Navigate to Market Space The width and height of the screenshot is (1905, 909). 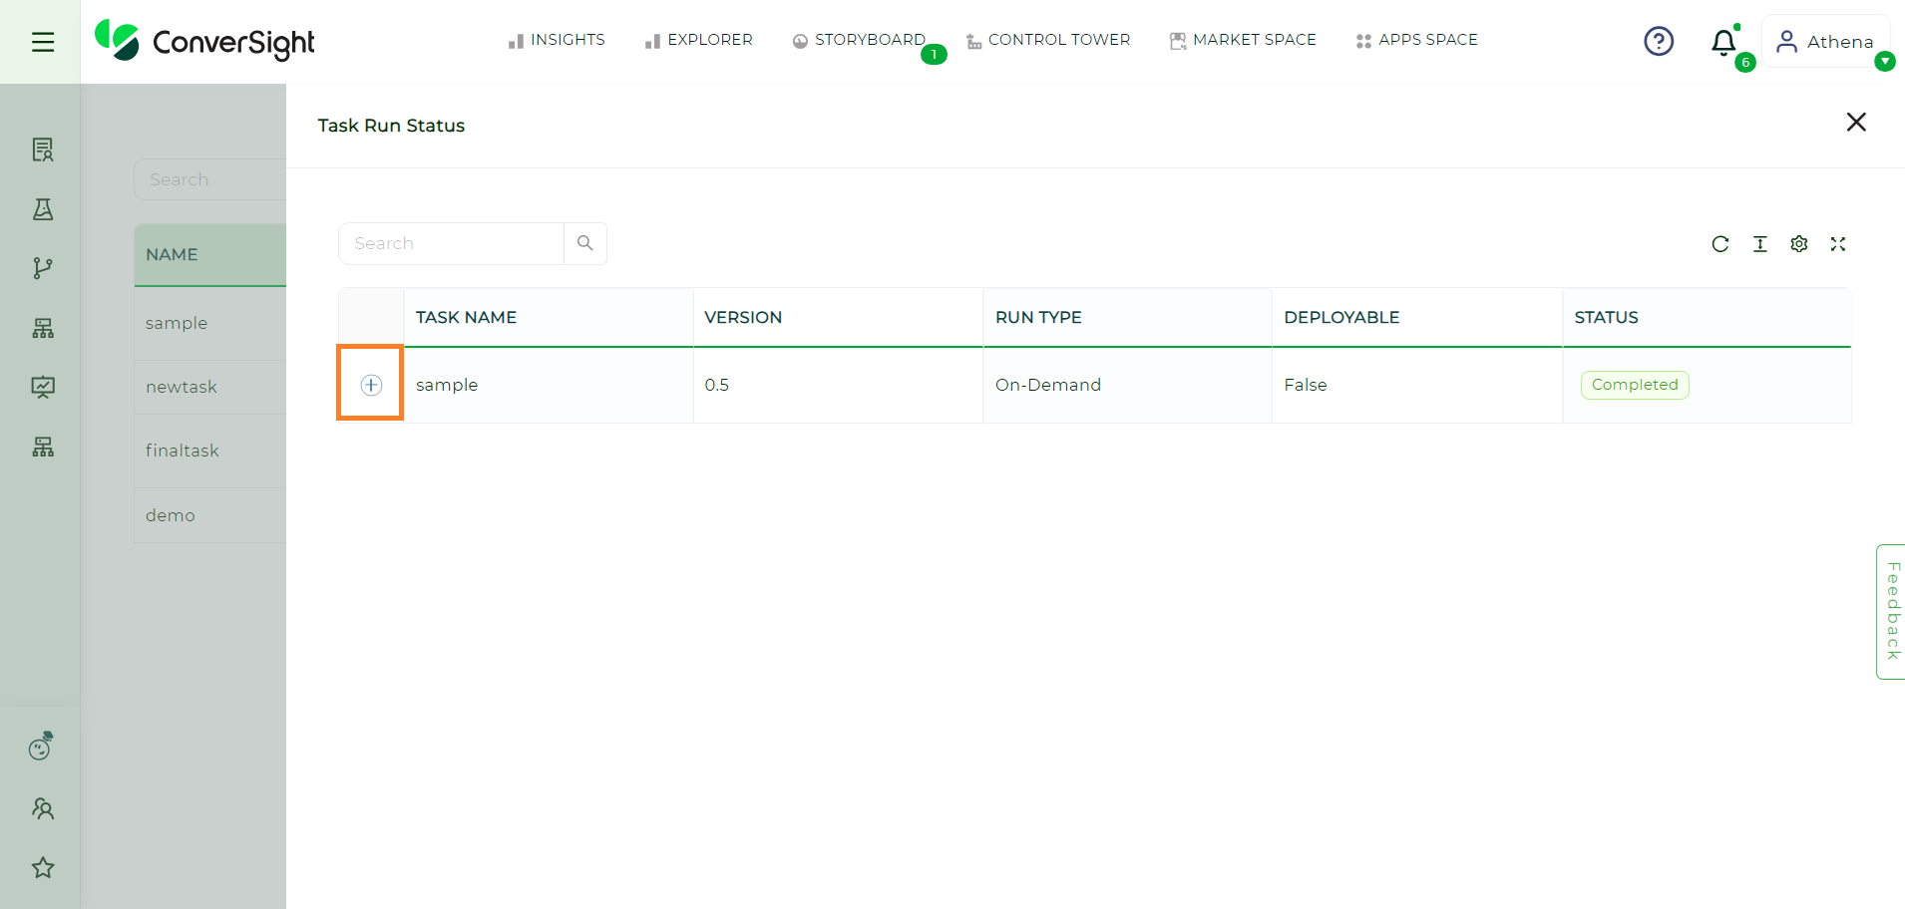[x=1243, y=40]
